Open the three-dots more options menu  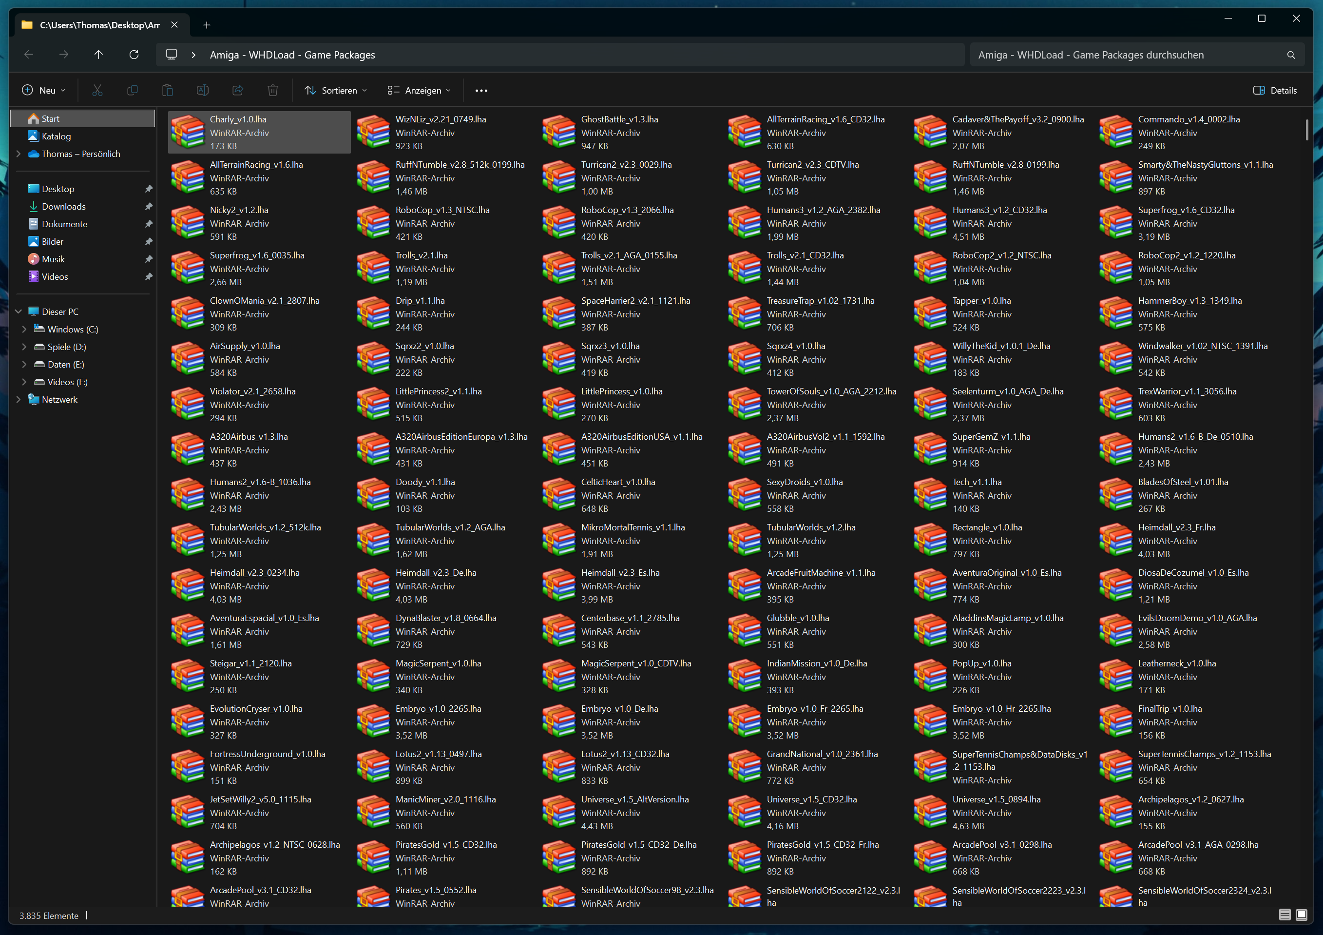[481, 91]
